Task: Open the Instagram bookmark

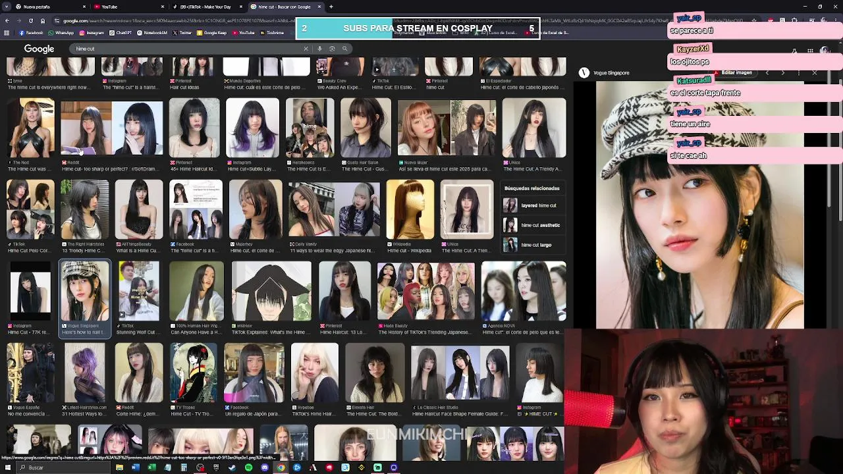Action: click(x=92, y=33)
